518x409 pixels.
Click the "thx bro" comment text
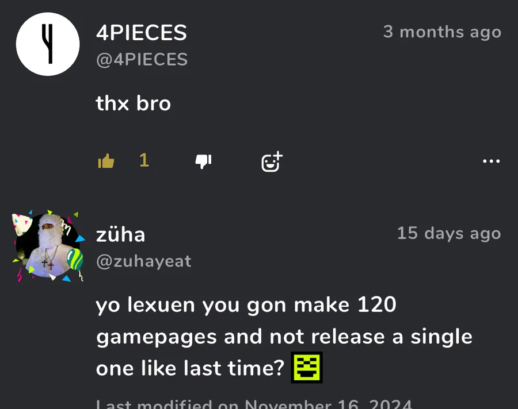(x=133, y=103)
